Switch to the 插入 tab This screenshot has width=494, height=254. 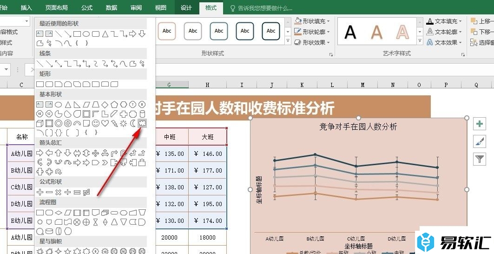click(26, 7)
